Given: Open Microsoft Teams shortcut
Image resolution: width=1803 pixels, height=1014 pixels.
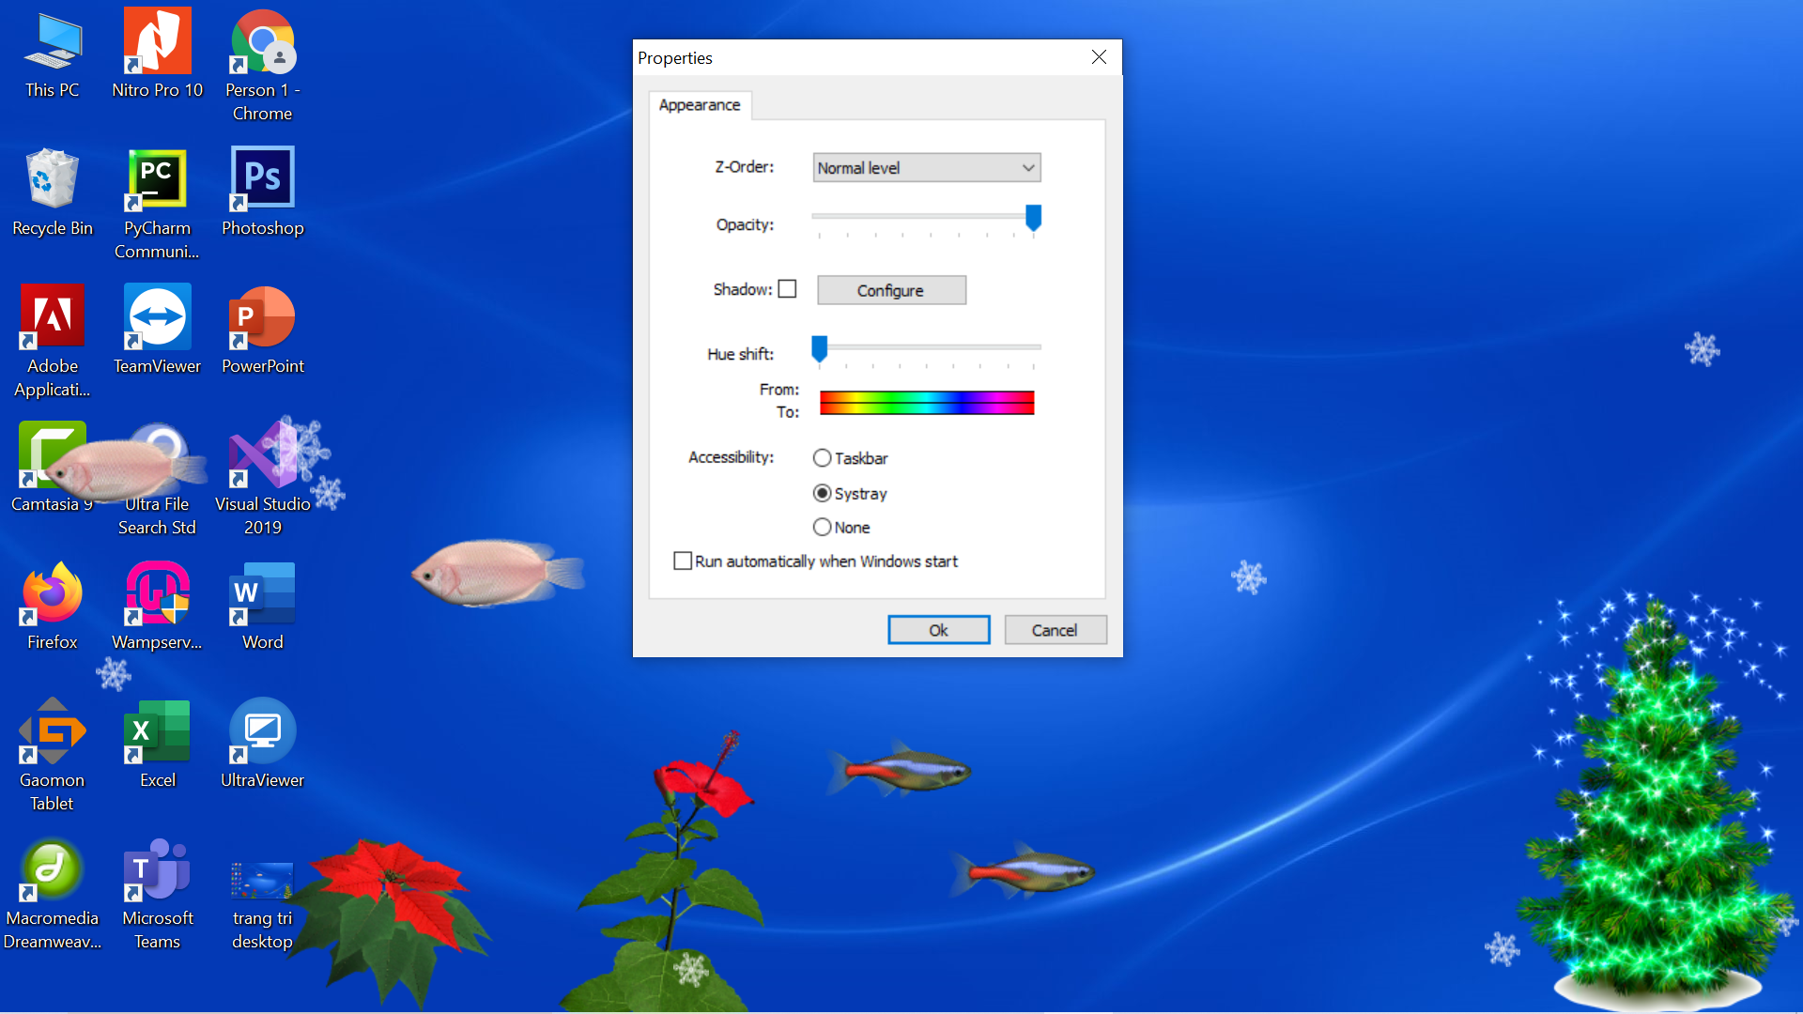Looking at the screenshot, I should tap(157, 894).
